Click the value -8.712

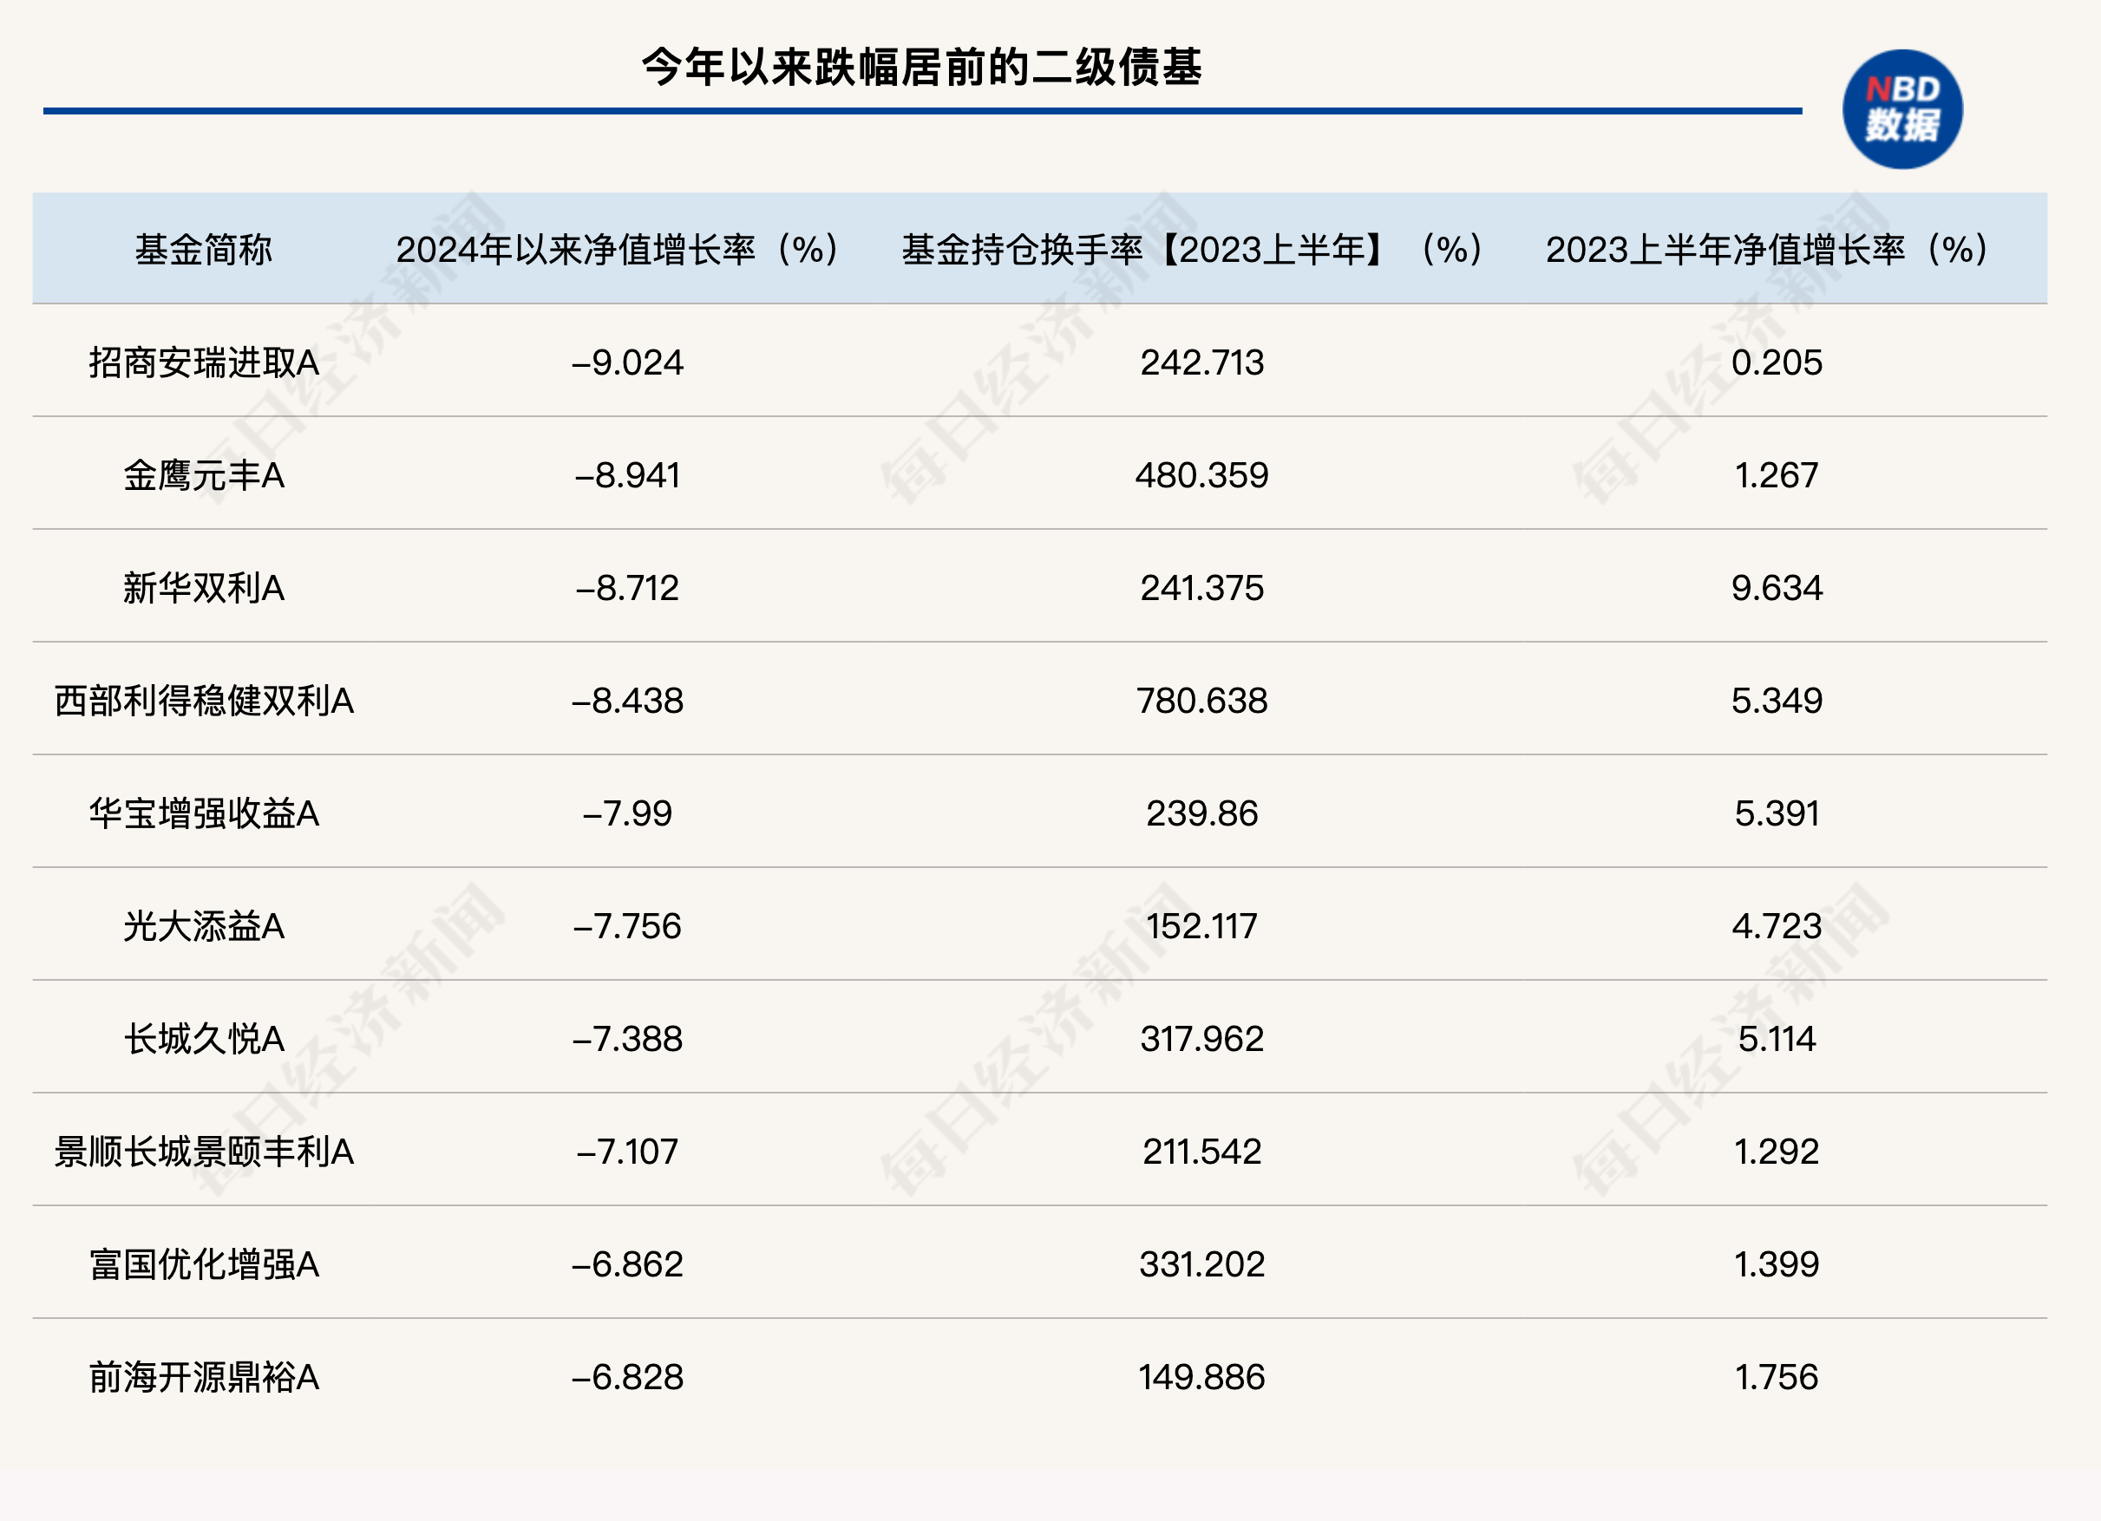(627, 588)
